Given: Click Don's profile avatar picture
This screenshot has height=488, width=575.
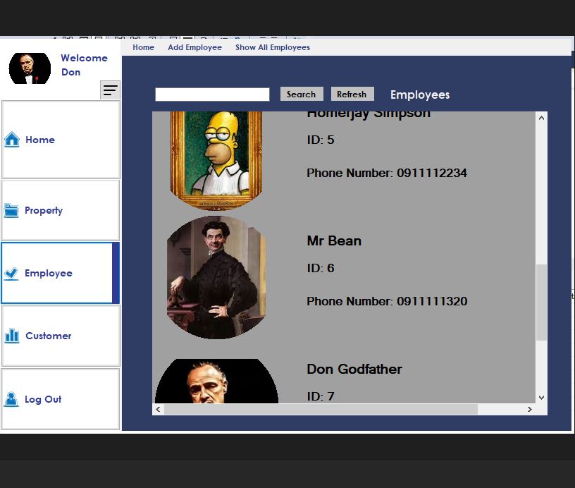Looking at the screenshot, I should point(30,68).
